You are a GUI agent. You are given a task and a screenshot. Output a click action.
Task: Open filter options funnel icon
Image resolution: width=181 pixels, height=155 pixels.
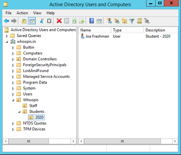coord(132,21)
